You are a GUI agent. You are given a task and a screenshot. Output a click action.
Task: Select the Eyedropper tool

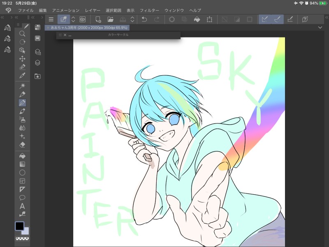point(22,75)
